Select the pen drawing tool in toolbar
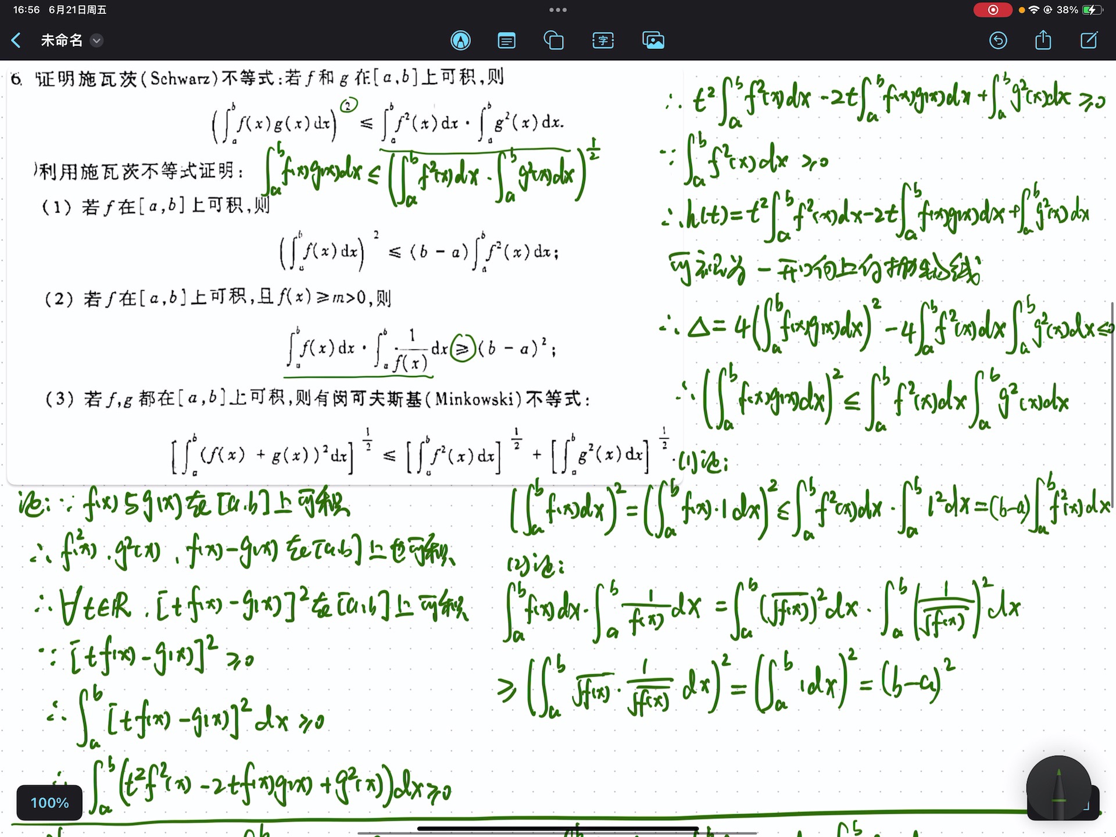 click(x=460, y=40)
